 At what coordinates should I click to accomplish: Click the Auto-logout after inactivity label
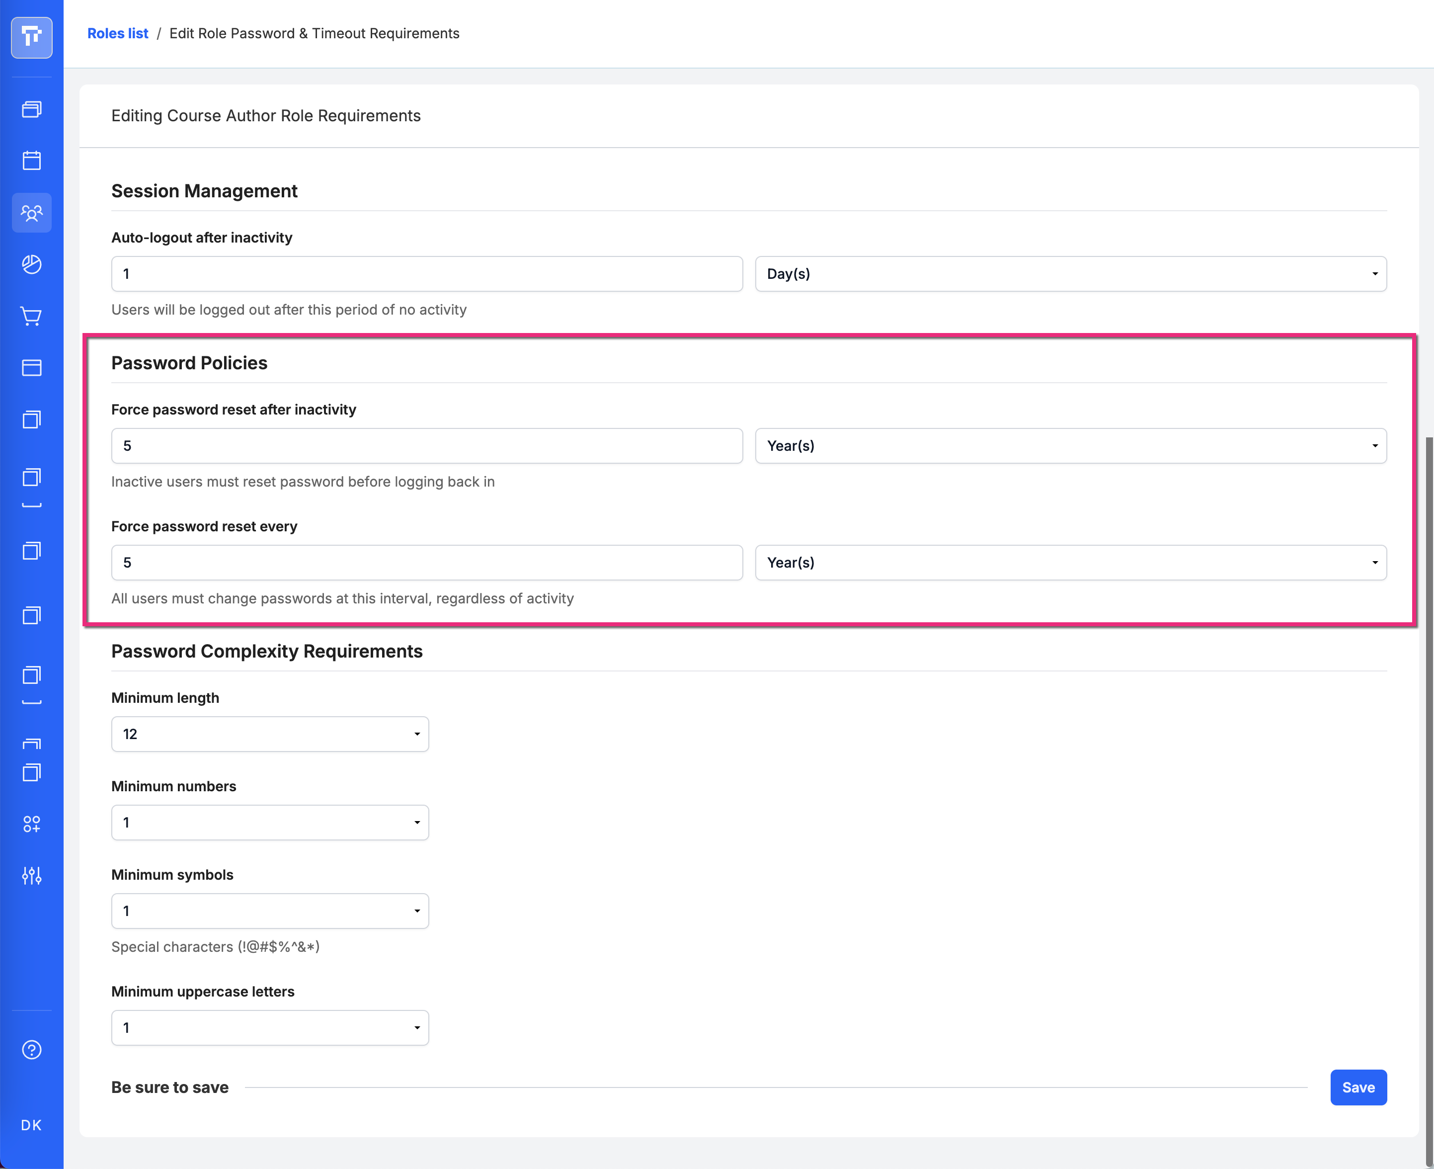click(202, 238)
